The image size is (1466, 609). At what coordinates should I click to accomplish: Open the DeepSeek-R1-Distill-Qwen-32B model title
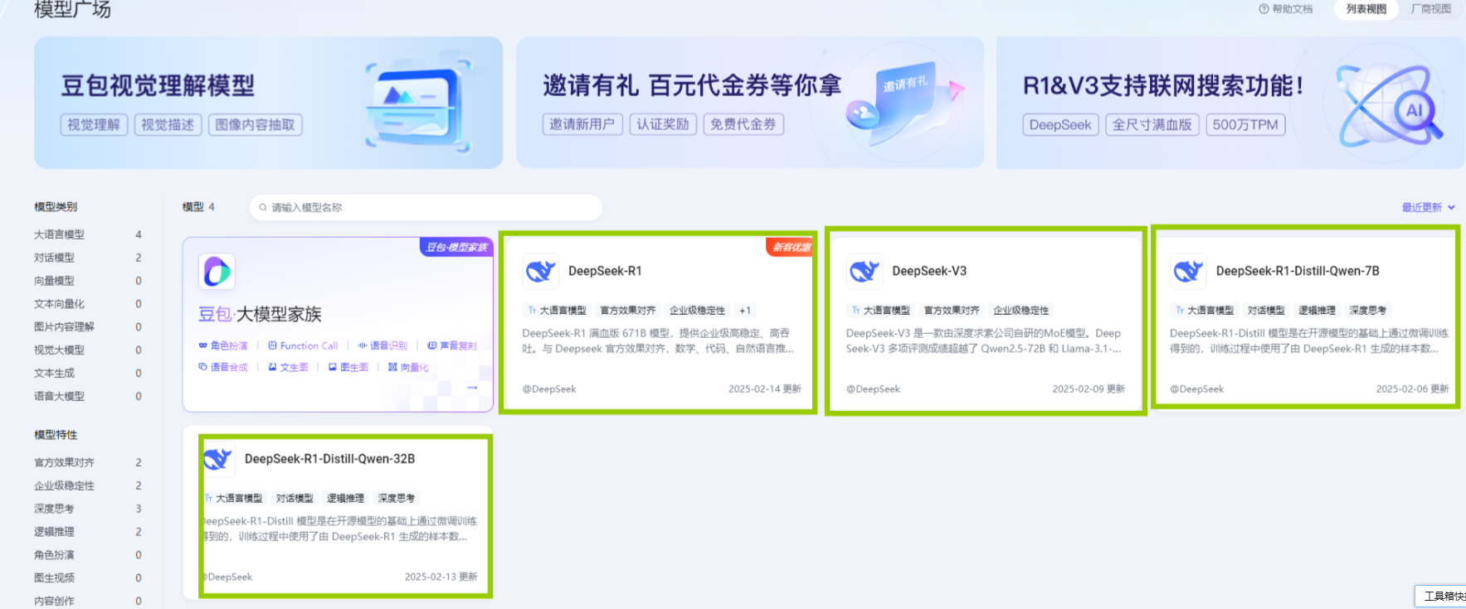[329, 458]
